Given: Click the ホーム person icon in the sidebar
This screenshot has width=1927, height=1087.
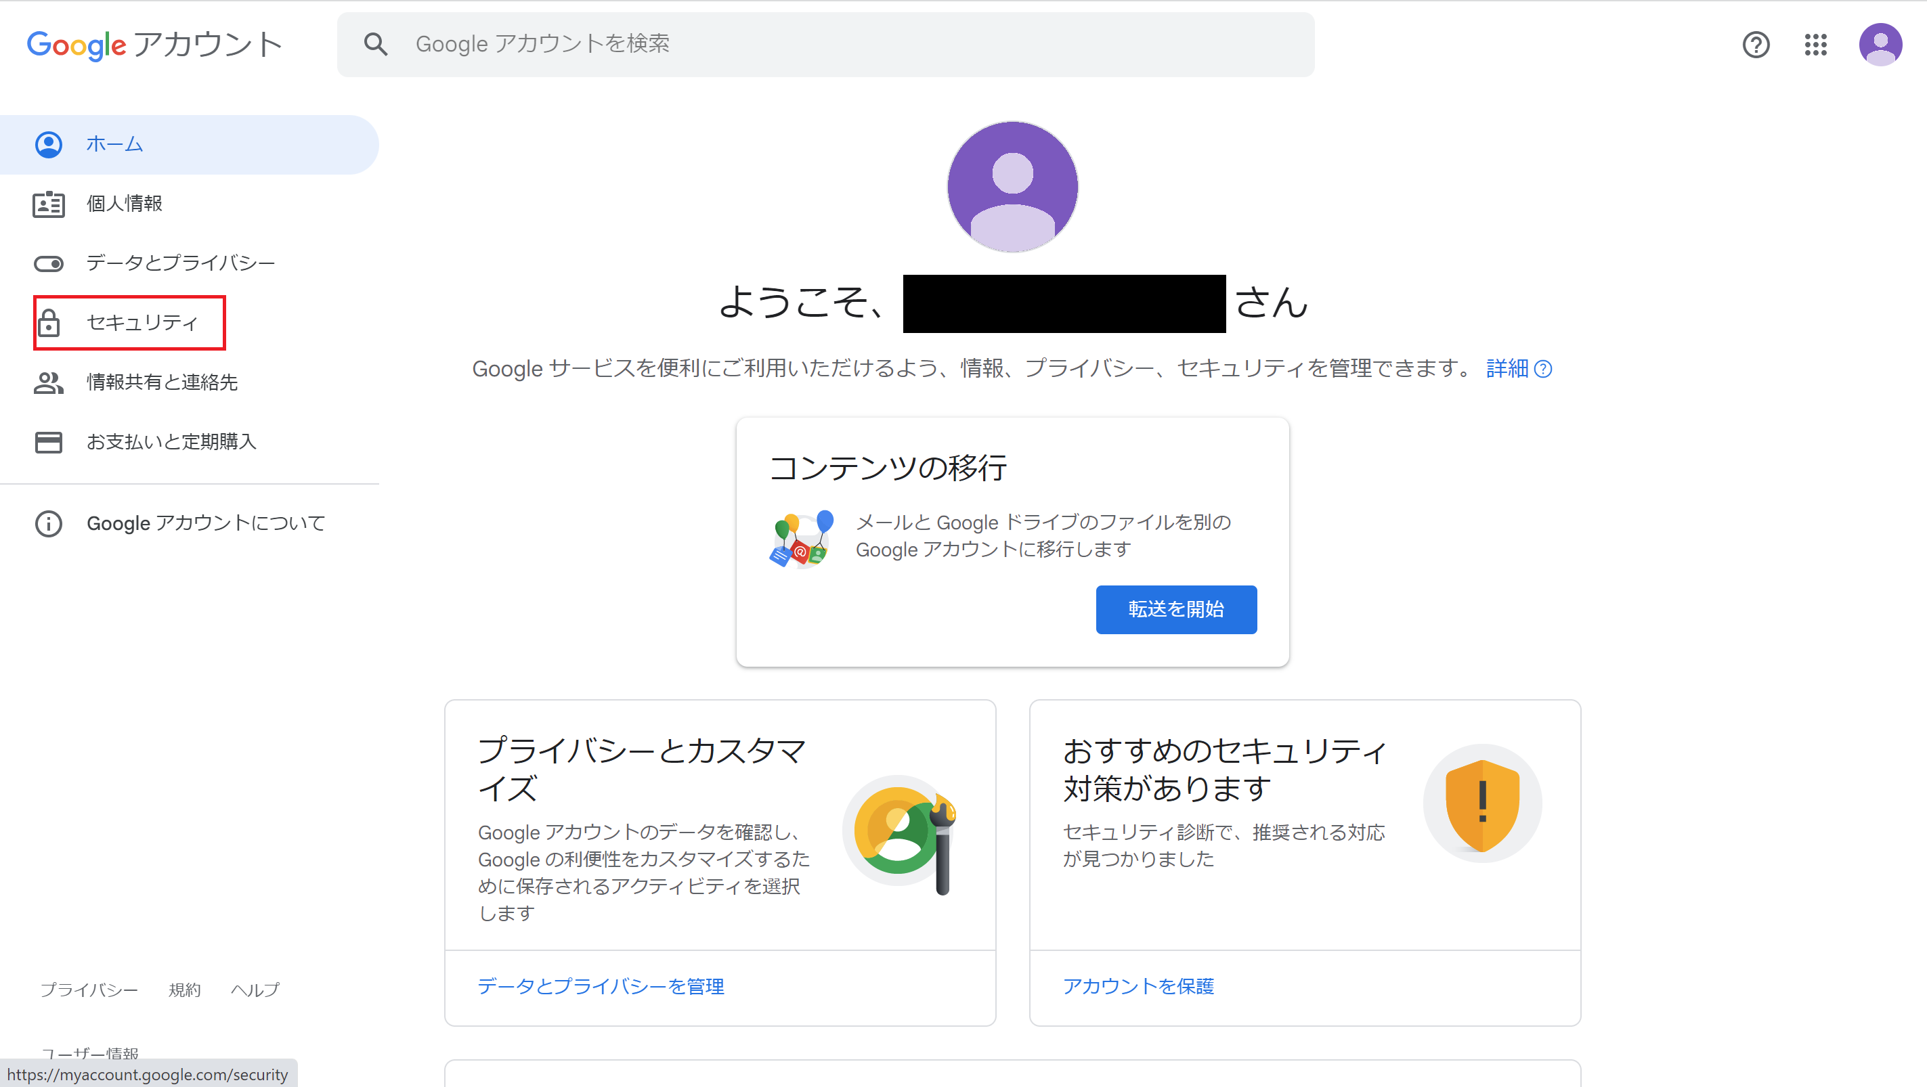Looking at the screenshot, I should (49, 144).
